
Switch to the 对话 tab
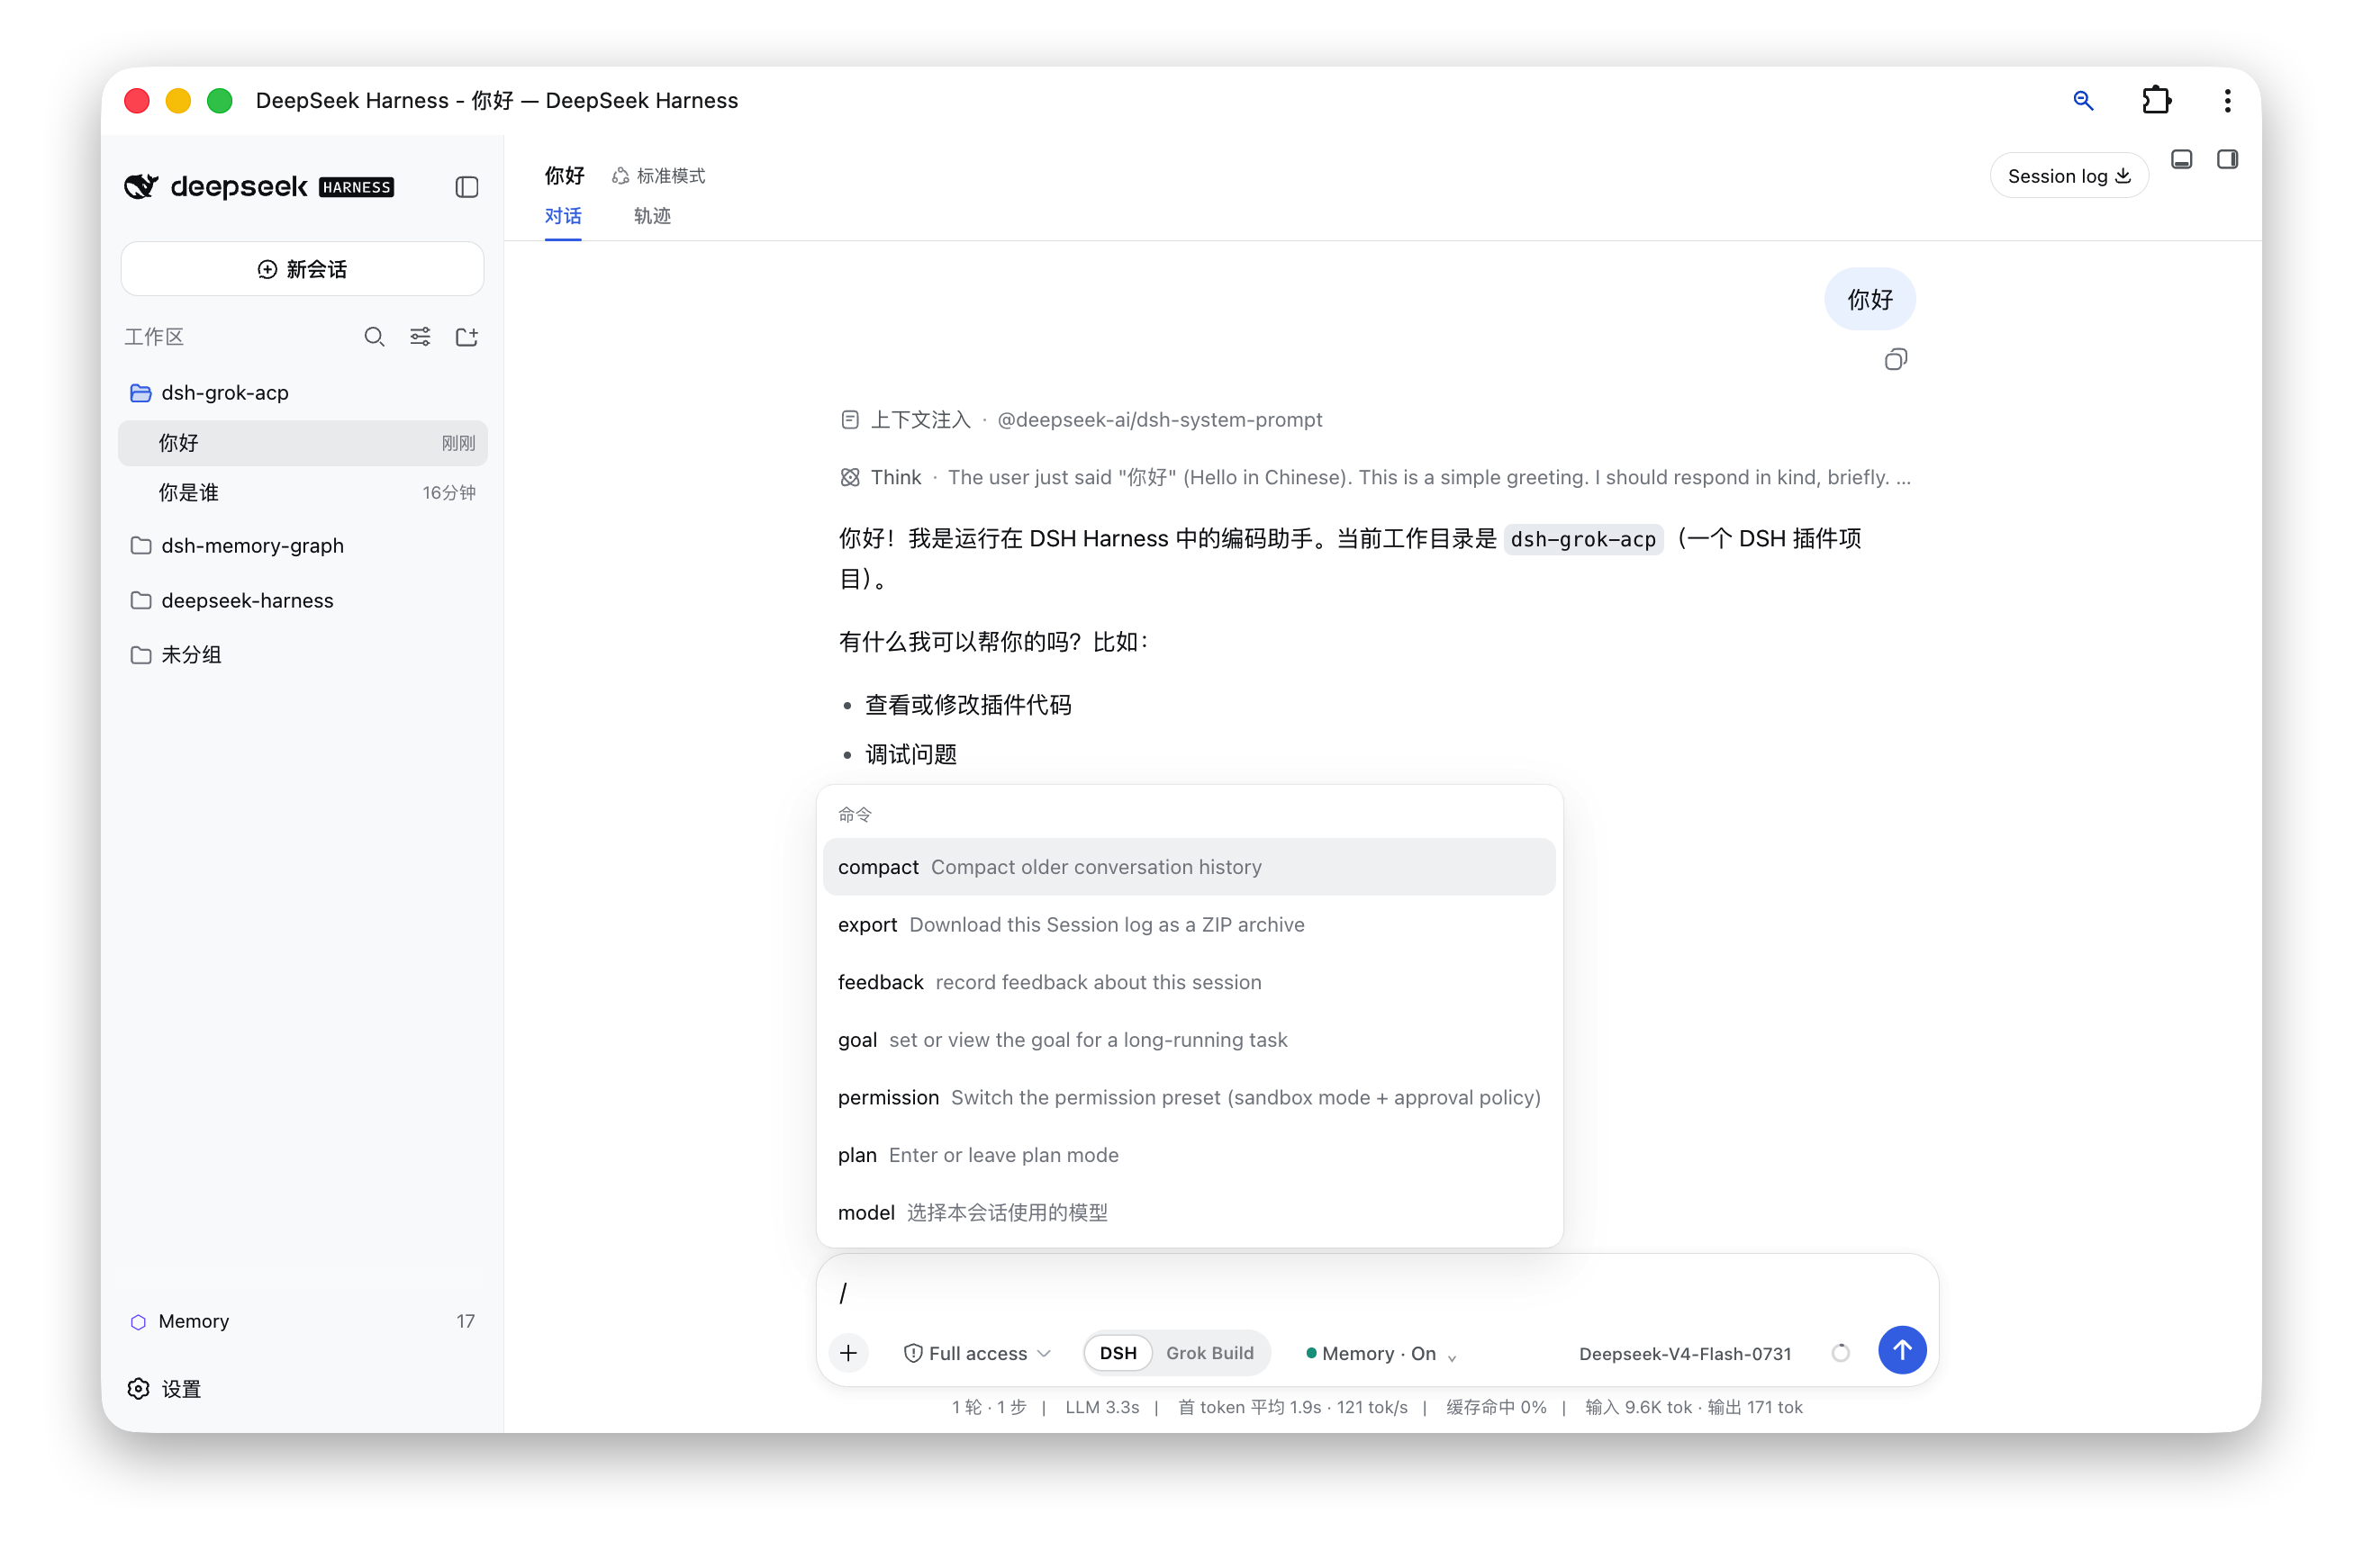click(x=562, y=216)
